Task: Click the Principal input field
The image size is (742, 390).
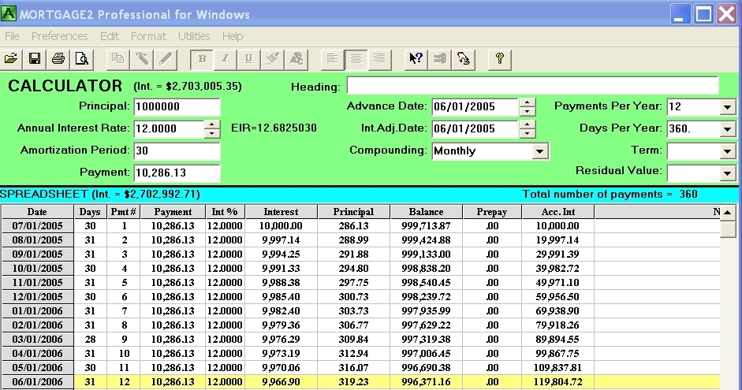Action: (177, 106)
